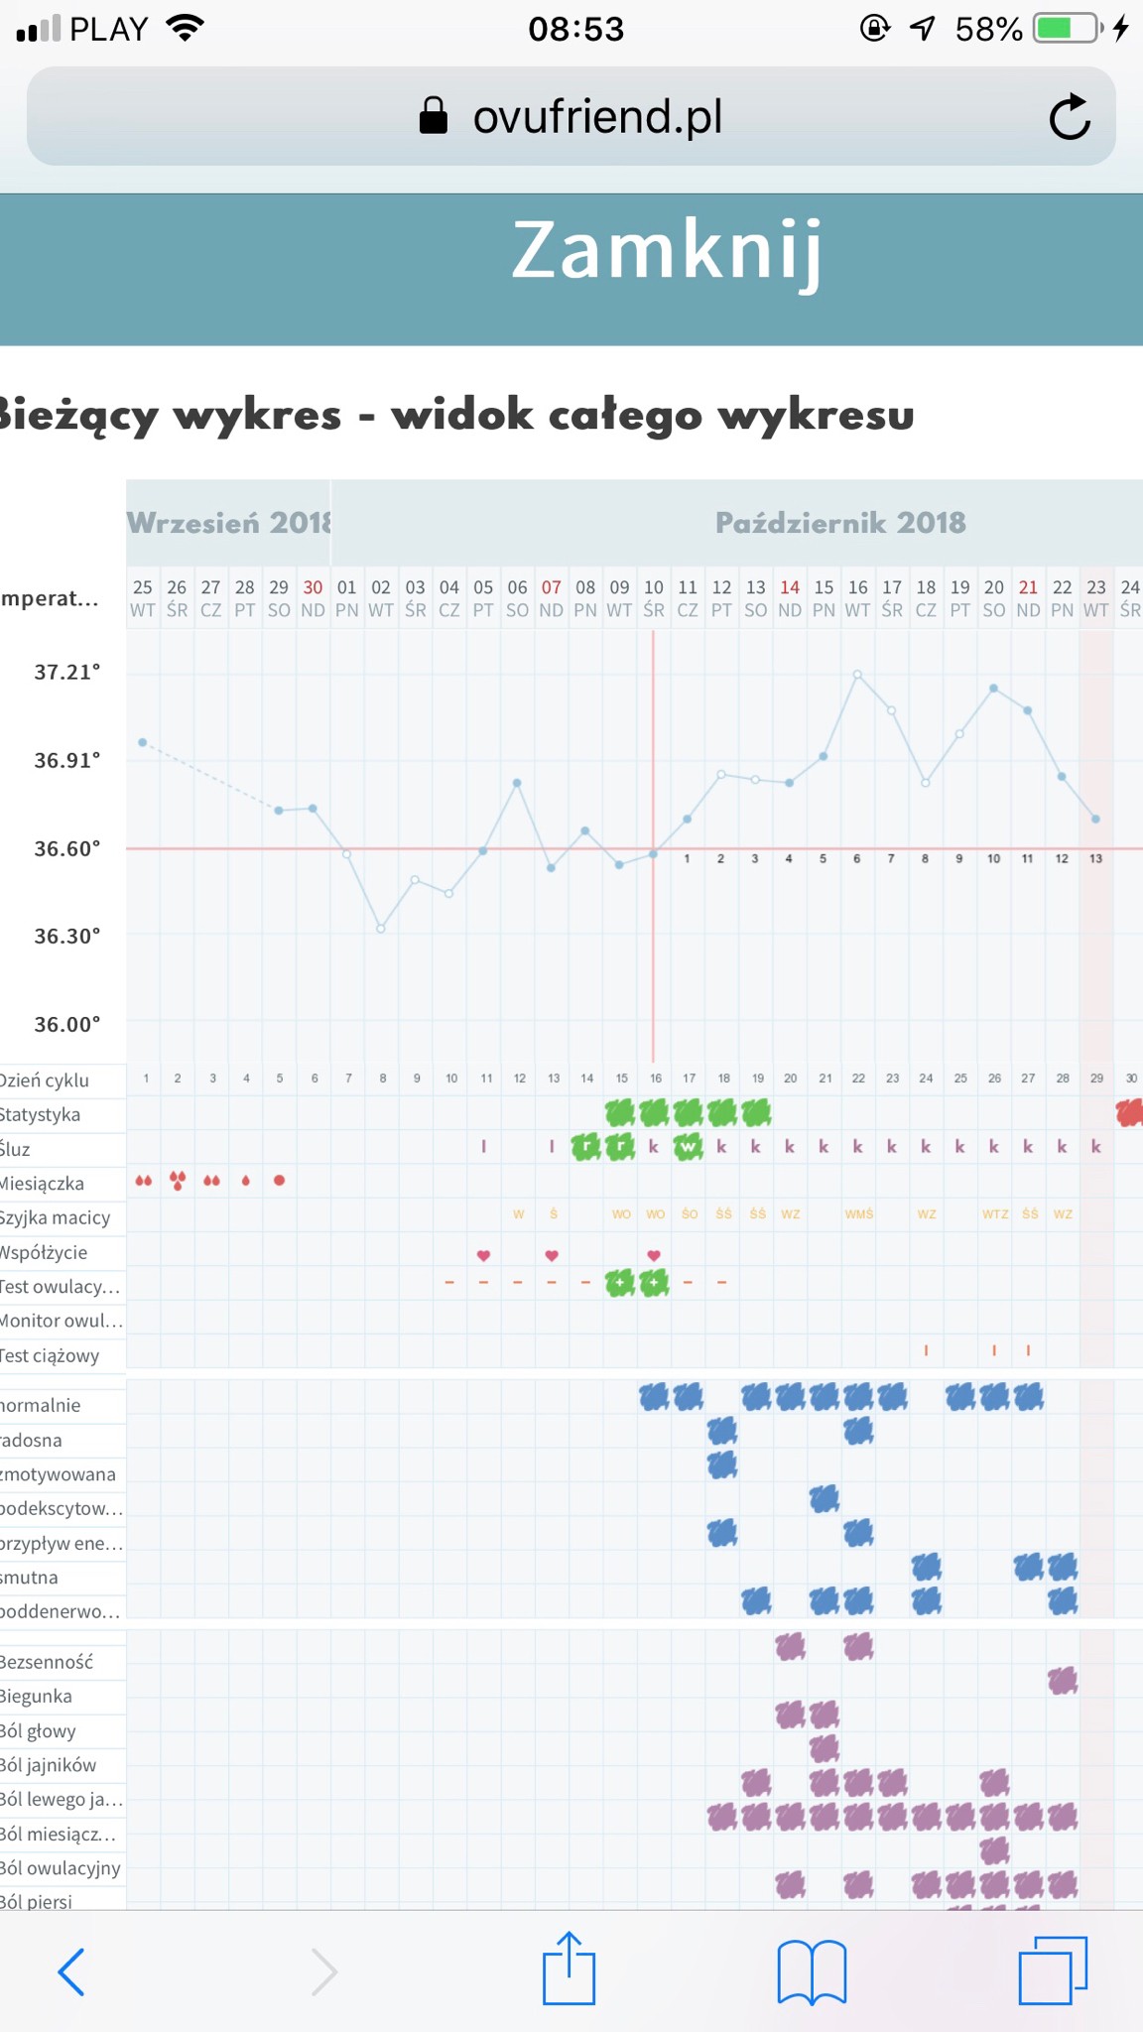Tap the radosna mood marker on 12 PT
This screenshot has height=2032, width=1143.
(x=722, y=1431)
